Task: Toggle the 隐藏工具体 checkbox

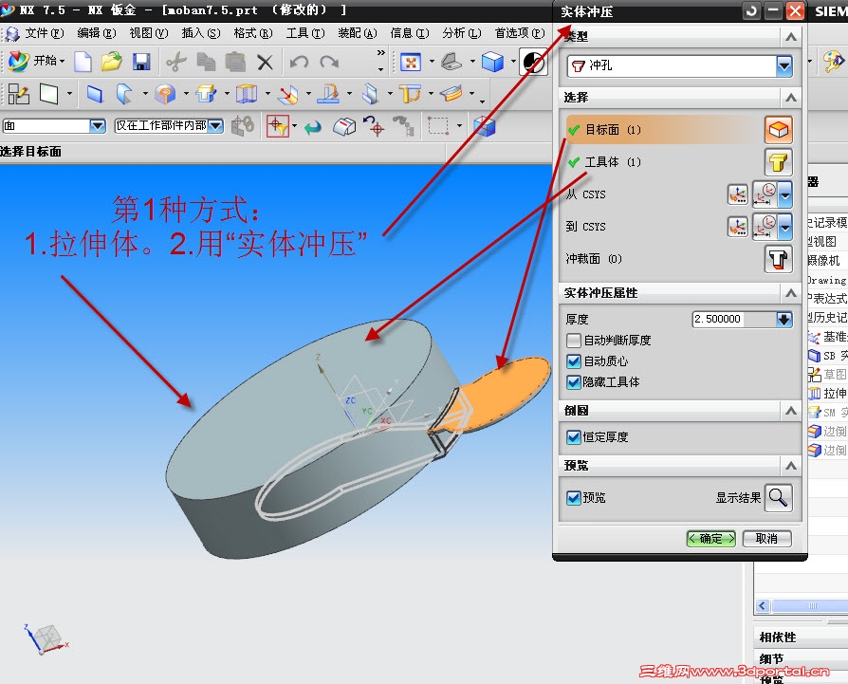Action: (573, 382)
